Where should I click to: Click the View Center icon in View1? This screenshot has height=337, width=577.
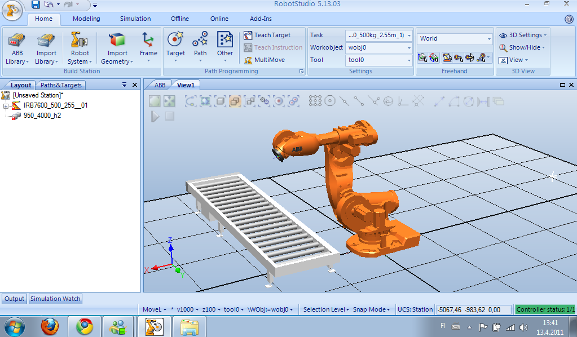pos(169,101)
